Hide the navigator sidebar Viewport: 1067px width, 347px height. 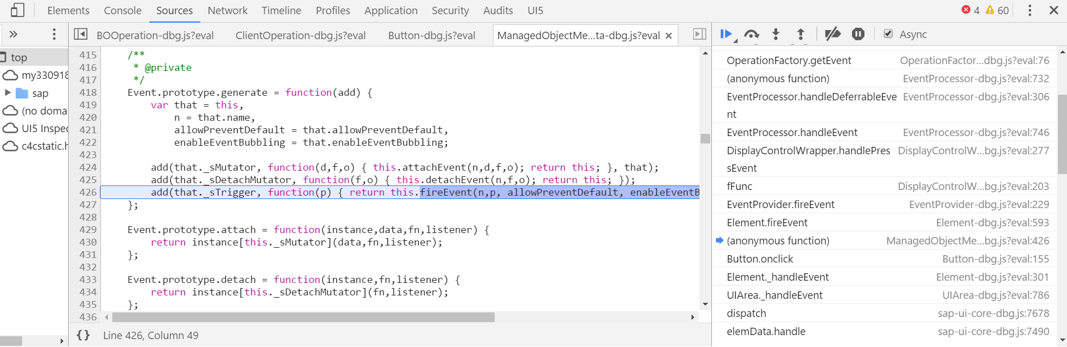tap(81, 35)
